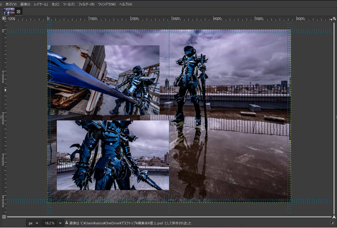Viewport: 337px width, 228px height.
Task: Select the open image tab thumbnail
Action: pyautogui.click(x=9, y=11)
